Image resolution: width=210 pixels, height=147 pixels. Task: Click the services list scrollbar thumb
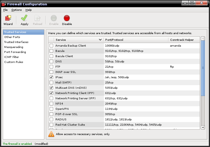pos(203,68)
